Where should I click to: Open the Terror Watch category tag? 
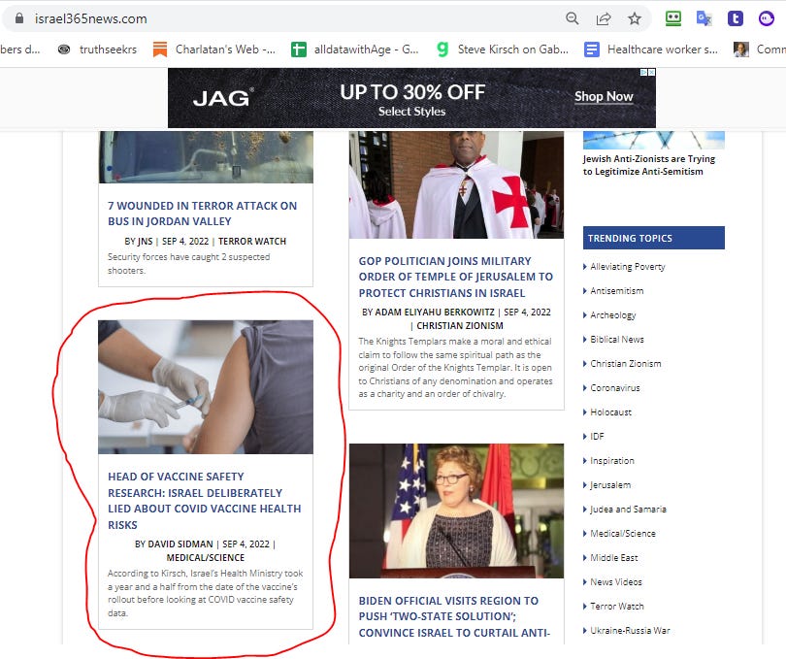(252, 242)
